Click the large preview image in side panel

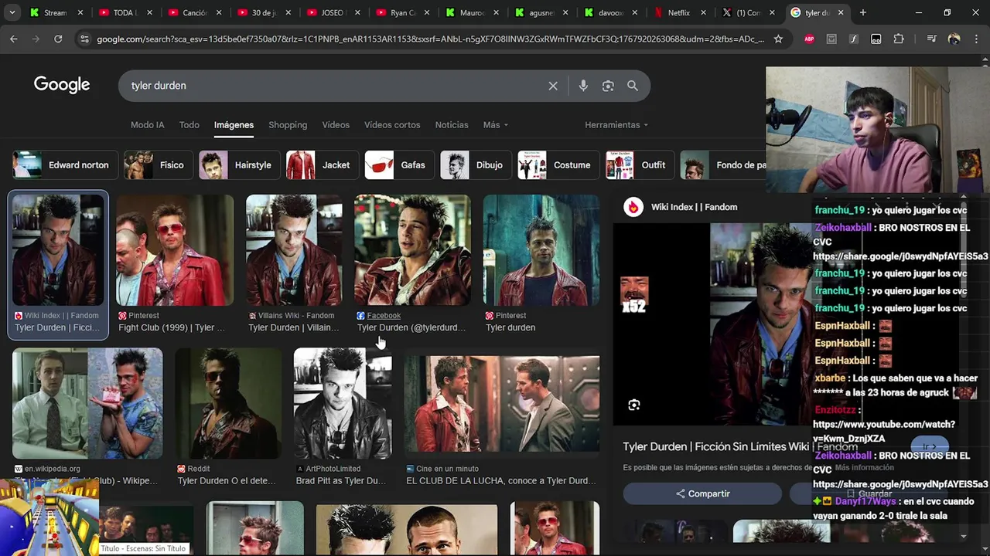[x=761, y=324]
